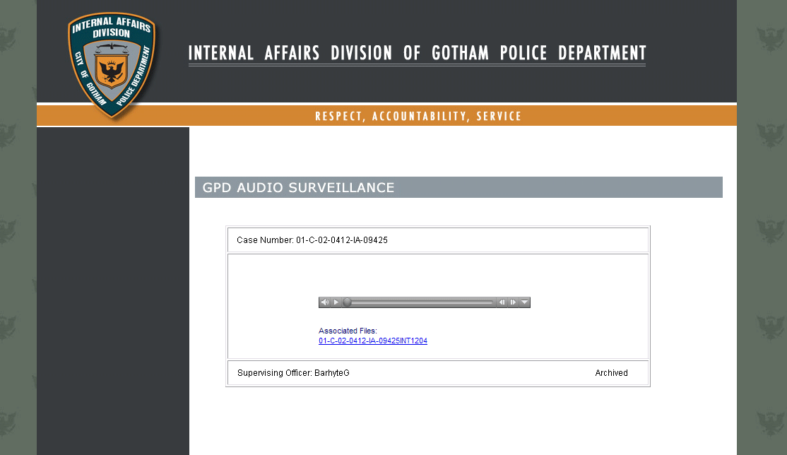This screenshot has height=455, width=787.
Task: Click the Internal Affairs Division header title
Action: 417,53
